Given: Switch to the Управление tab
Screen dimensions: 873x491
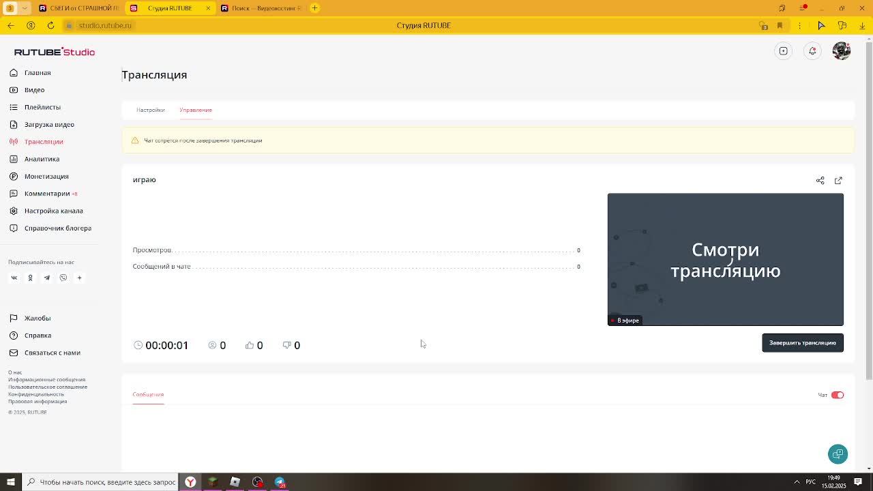Looking at the screenshot, I should click(x=196, y=110).
